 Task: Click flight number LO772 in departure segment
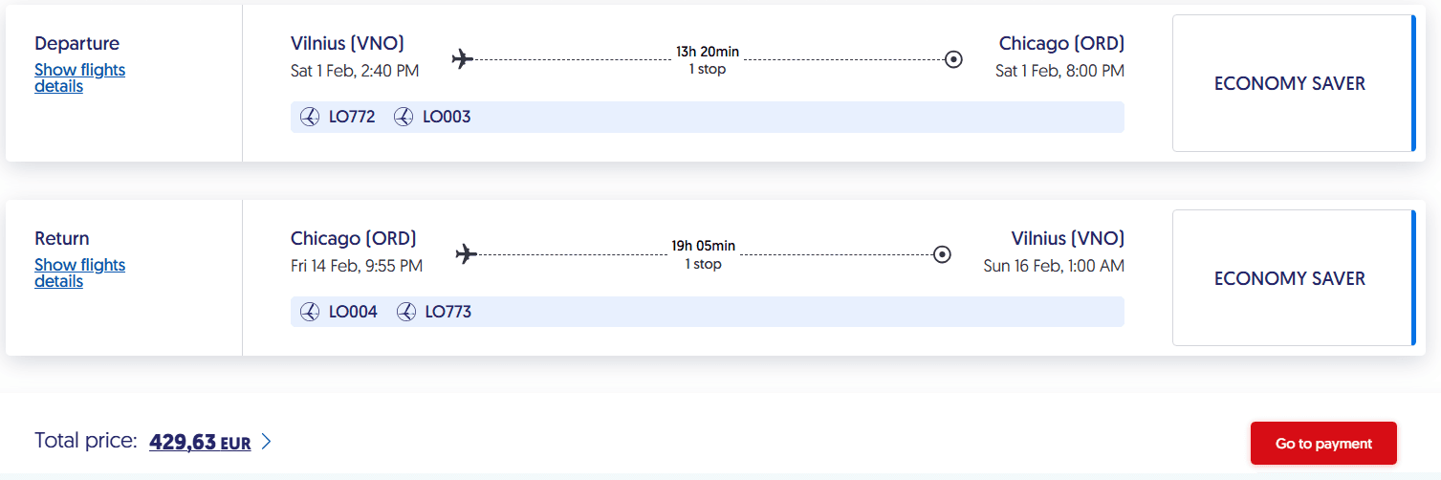tap(352, 117)
